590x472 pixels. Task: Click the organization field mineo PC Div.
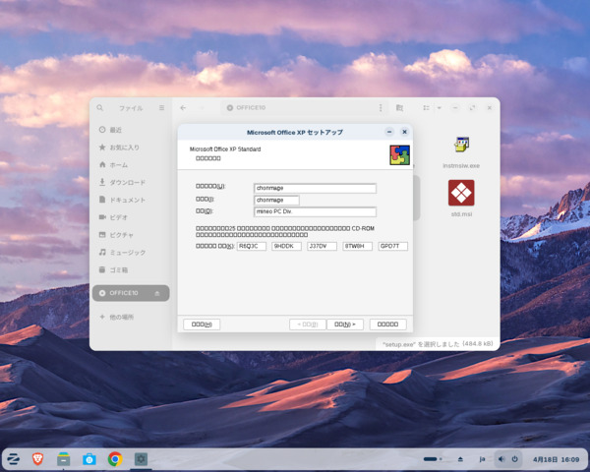coord(315,212)
